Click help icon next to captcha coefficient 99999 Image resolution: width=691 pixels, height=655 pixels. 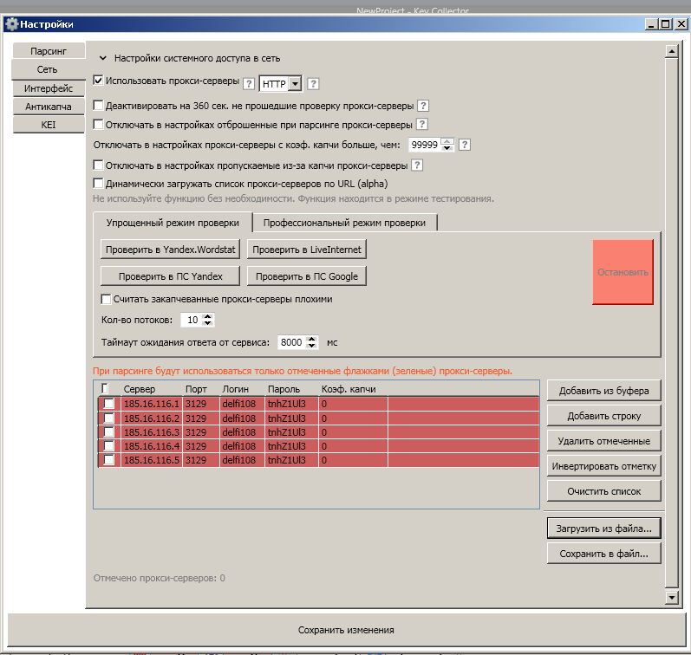pyautogui.click(x=465, y=145)
